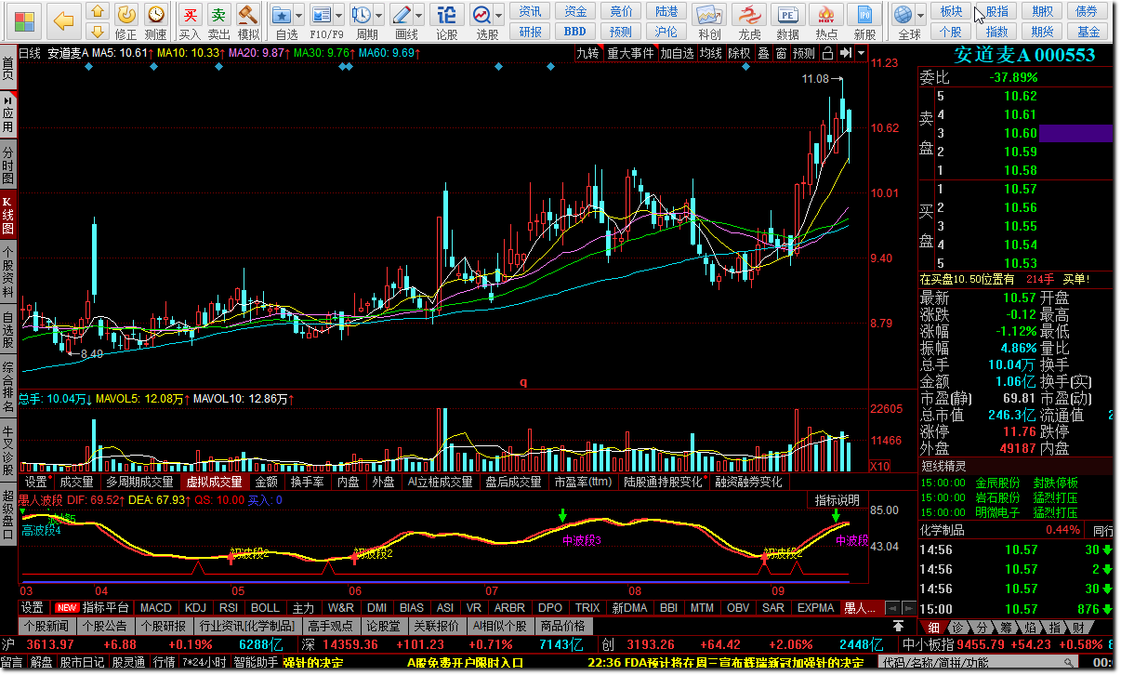This screenshot has width=1121, height=675.
Task: Click the 卖出 sell icon
Action: pyautogui.click(x=218, y=15)
